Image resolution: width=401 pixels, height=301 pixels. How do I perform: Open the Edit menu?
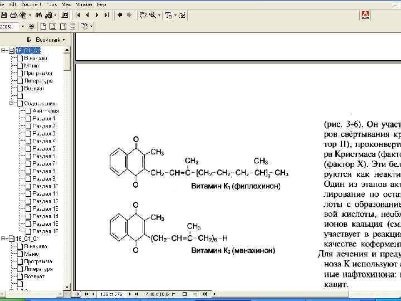(x=13, y=4)
